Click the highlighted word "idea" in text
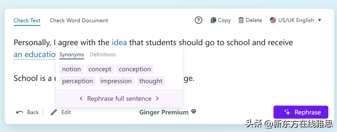 point(119,42)
